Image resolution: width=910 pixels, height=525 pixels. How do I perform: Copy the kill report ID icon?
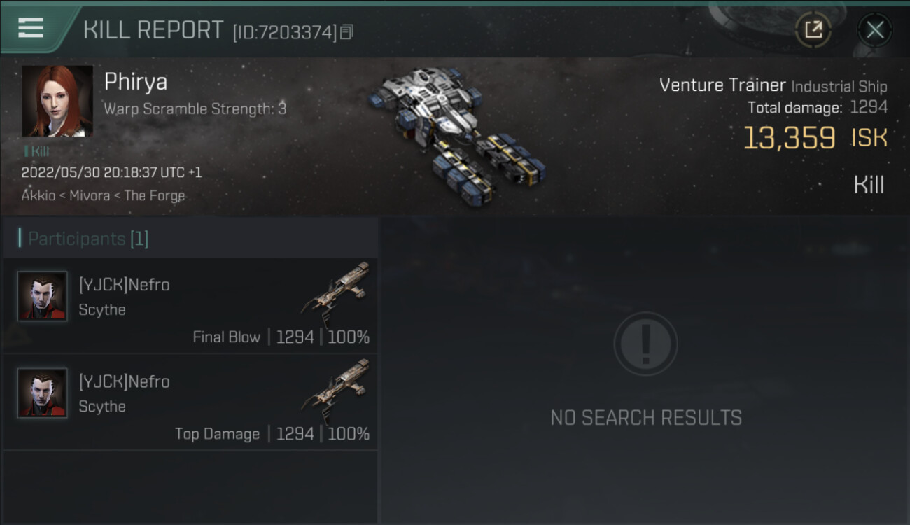[x=347, y=31]
